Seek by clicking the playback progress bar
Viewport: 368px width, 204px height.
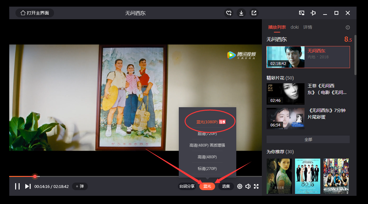[x=136, y=176]
